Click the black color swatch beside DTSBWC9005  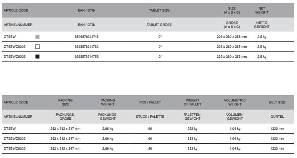37,57
